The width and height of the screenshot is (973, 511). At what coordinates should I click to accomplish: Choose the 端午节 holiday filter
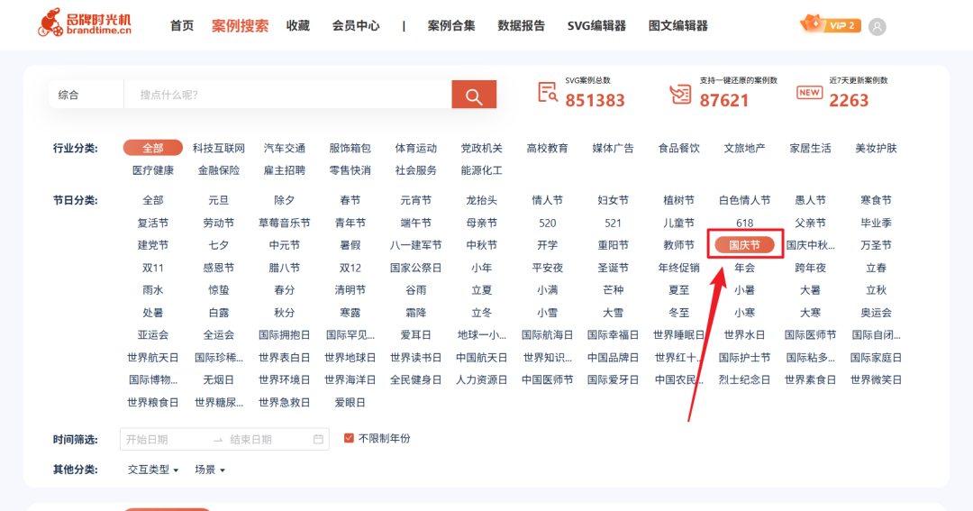point(415,223)
